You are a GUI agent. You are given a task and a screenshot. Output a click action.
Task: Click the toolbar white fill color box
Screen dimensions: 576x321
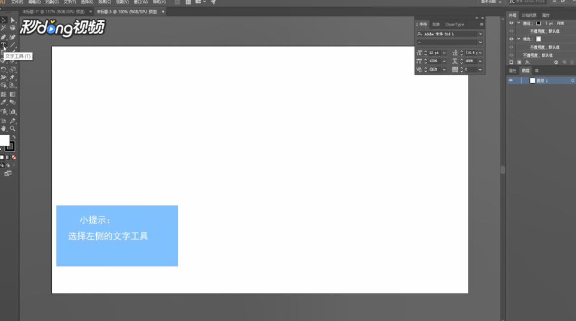[x=4, y=140]
